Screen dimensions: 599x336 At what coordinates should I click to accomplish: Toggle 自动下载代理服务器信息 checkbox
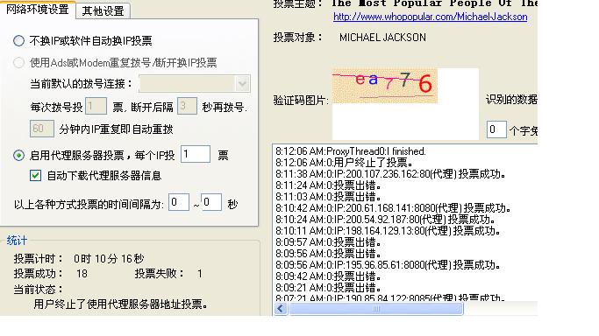pos(35,175)
